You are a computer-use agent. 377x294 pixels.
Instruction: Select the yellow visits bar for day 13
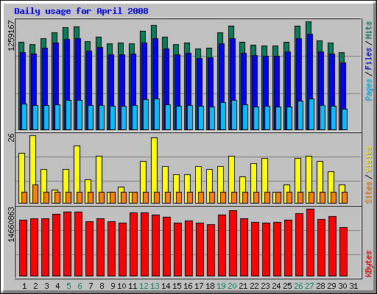[x=155, y=164]
